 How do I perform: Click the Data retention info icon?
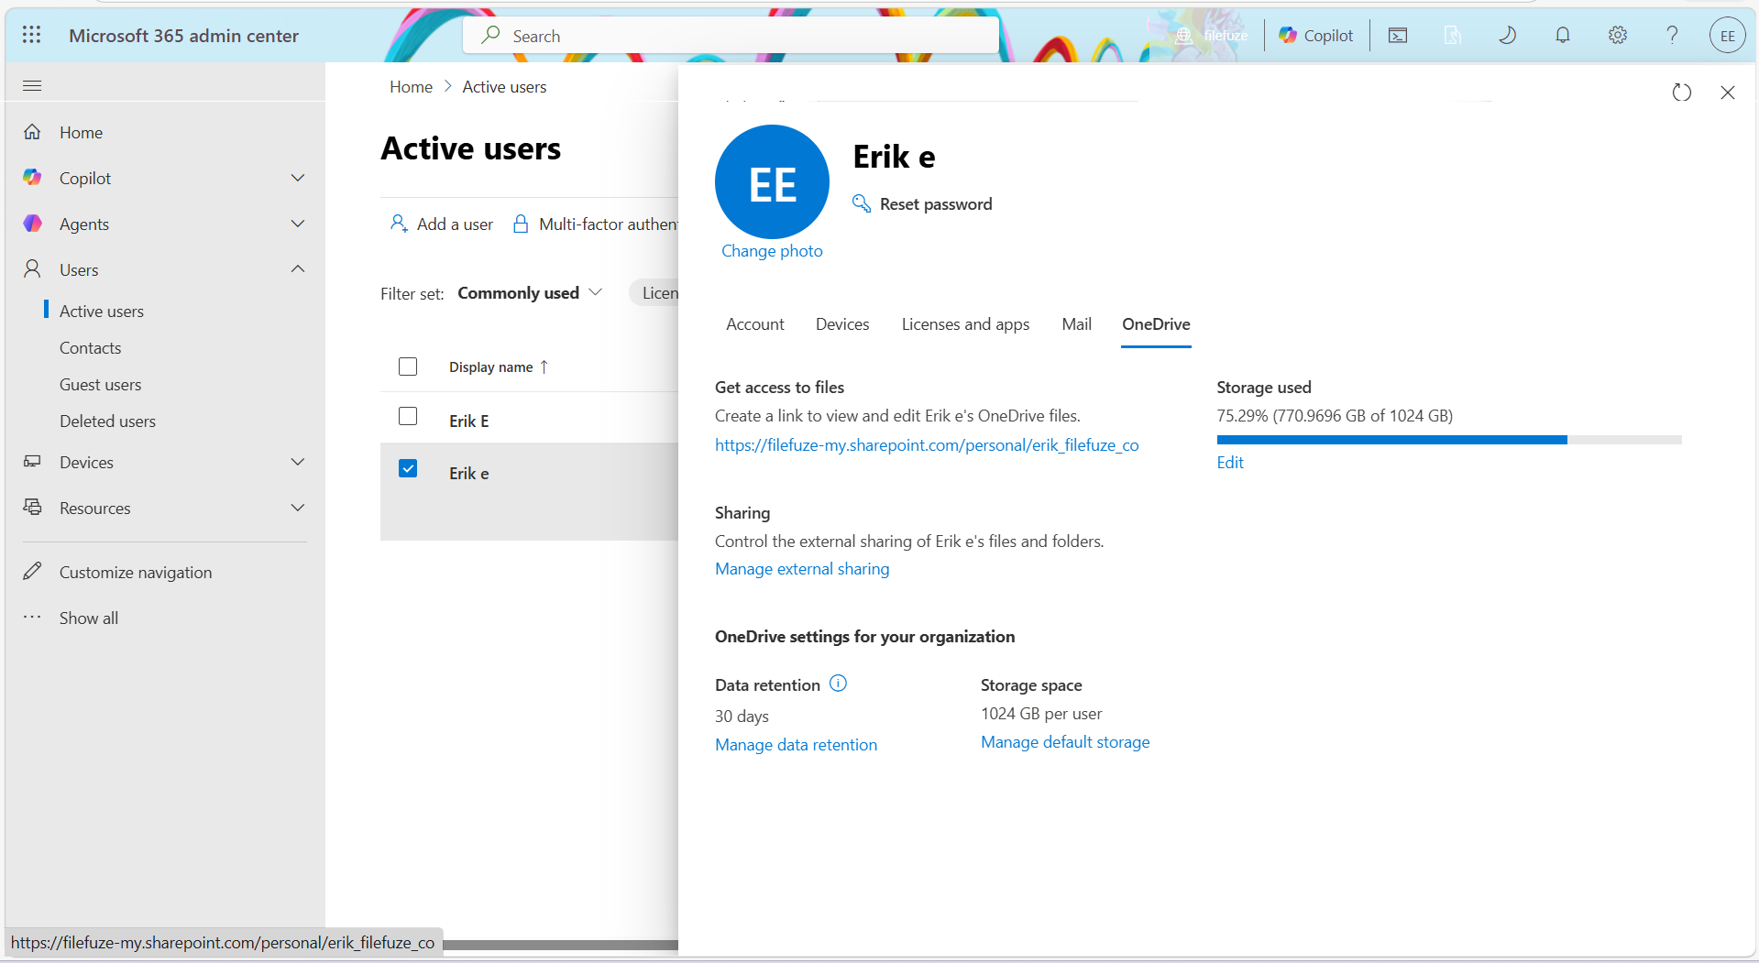click(838, 684)
